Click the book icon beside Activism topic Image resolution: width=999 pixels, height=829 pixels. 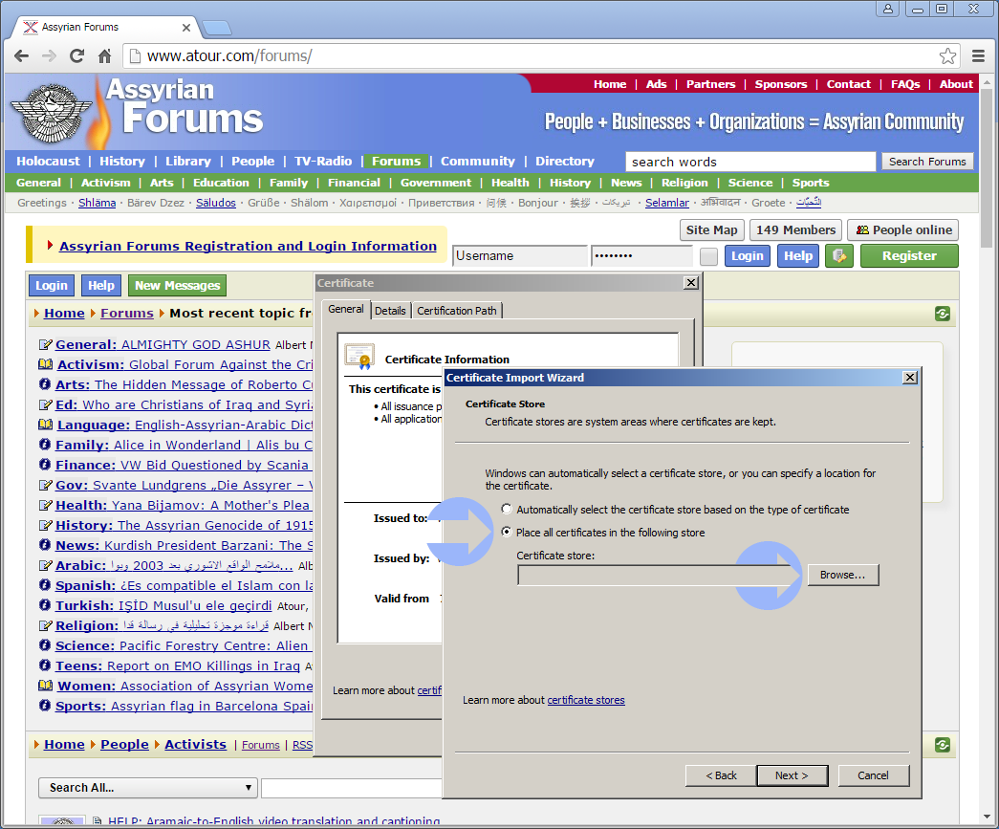45,364
